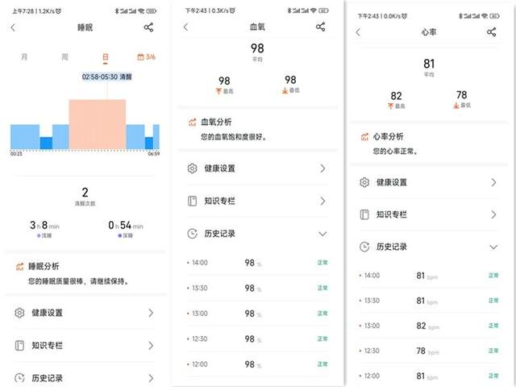Tap the gear icon beside 健康设置 on 心率 screen

[364, 182]
